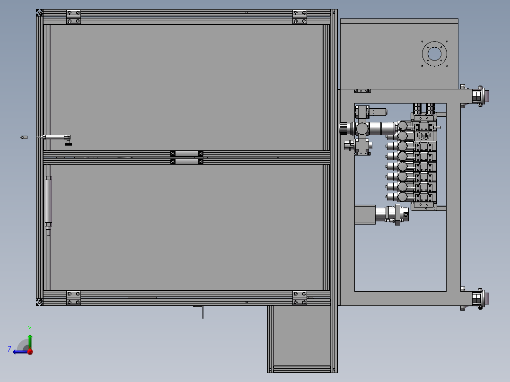Image resolution: width=510 pixels, height=382 pixels.
Task: Select the large lower gray panel of the frame
Action: [x=186, y=227]
